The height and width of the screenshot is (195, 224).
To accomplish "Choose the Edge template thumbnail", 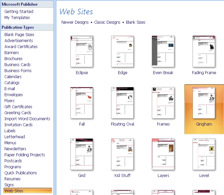I will [x=123, y=51].
